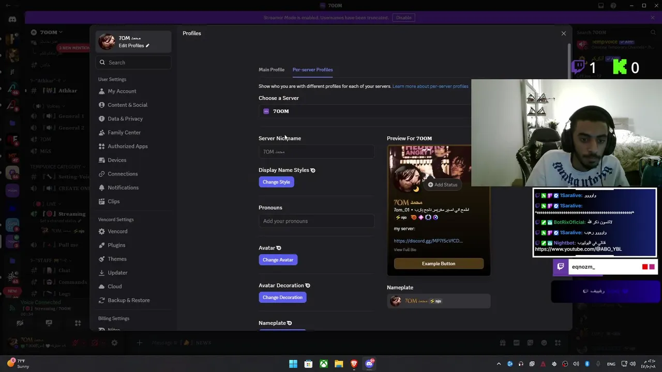The width and height of the screenshot is (662, 372).
Task: Open Brave browser from taskbar
Action: coord(354,364)
